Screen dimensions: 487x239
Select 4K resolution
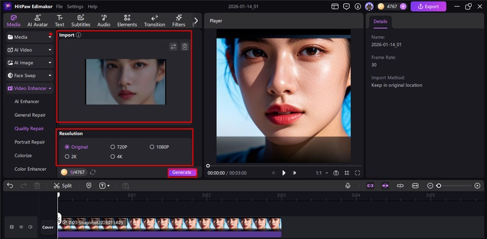coord(116,157)
